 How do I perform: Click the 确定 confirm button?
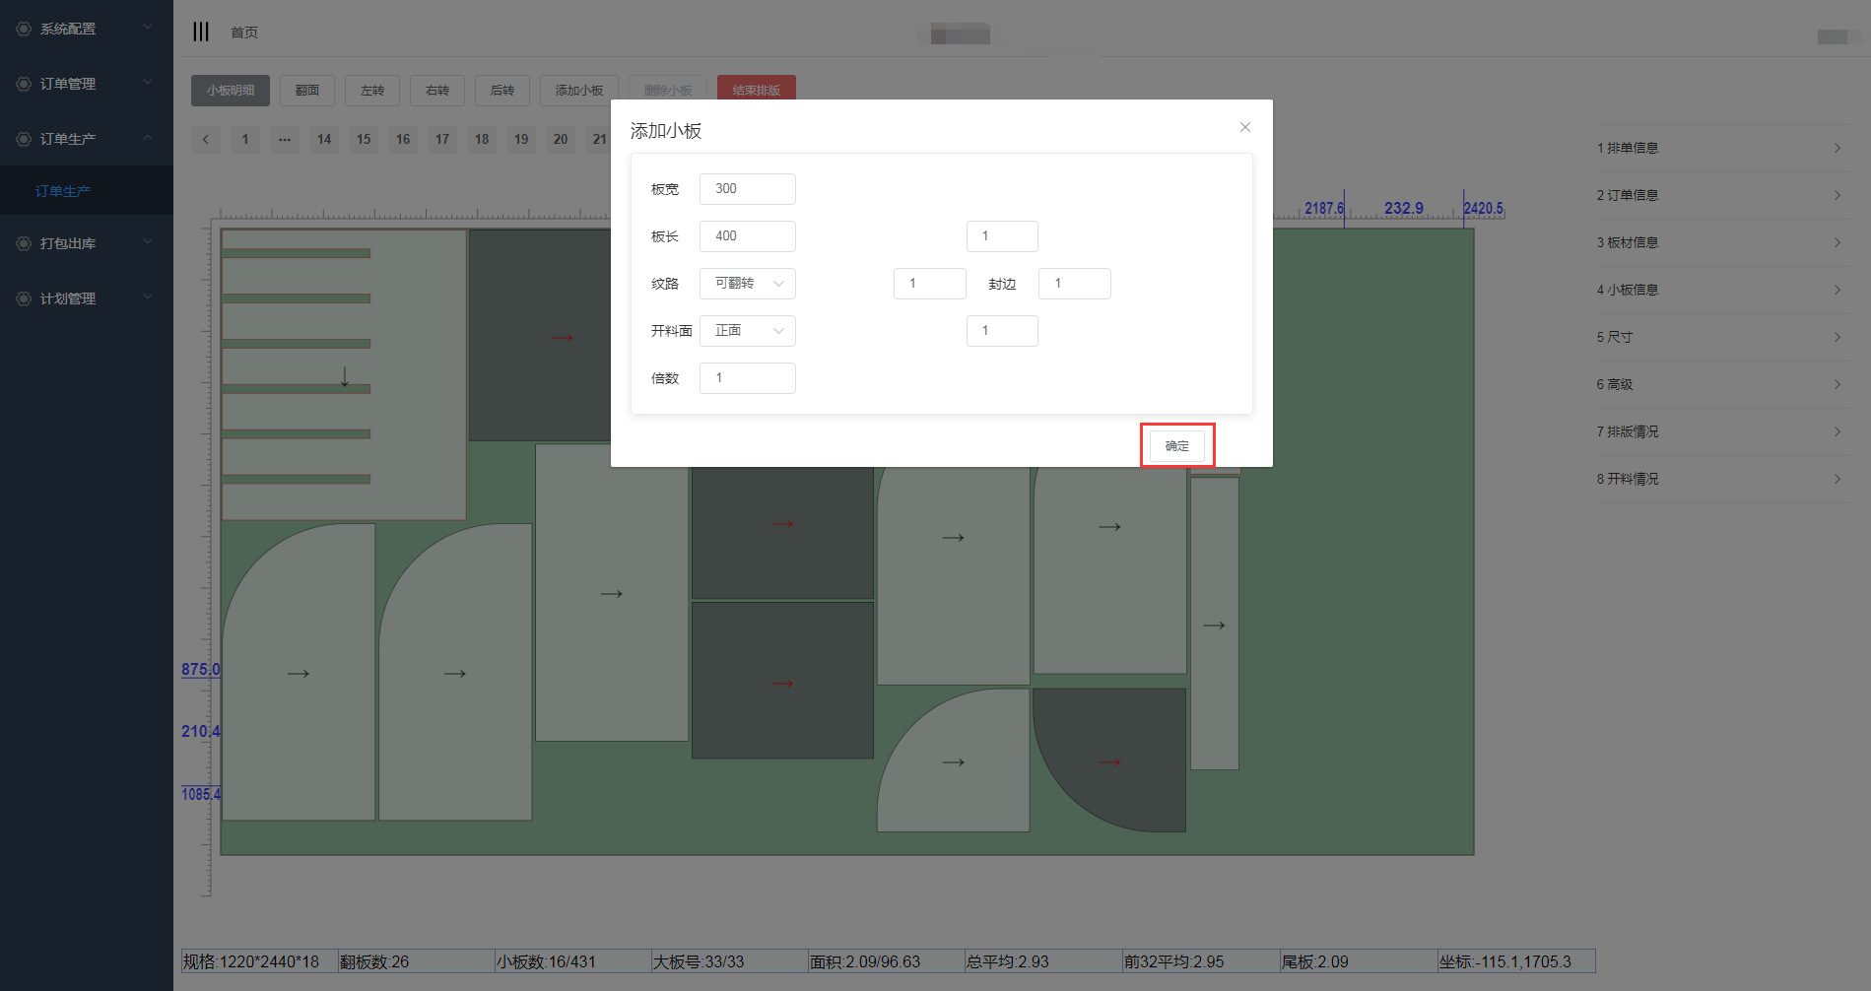[1176, 446]
